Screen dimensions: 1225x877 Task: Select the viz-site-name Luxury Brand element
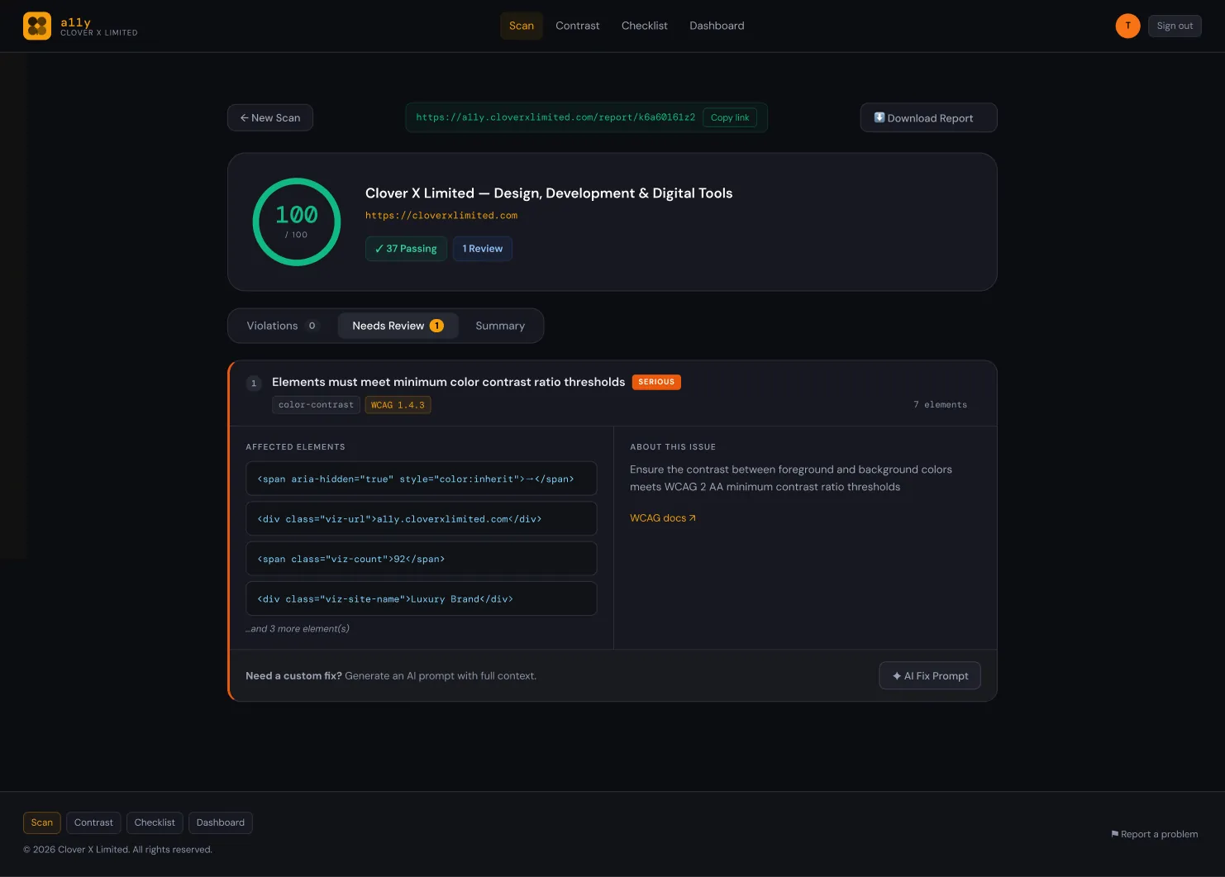tap(422, 598)
